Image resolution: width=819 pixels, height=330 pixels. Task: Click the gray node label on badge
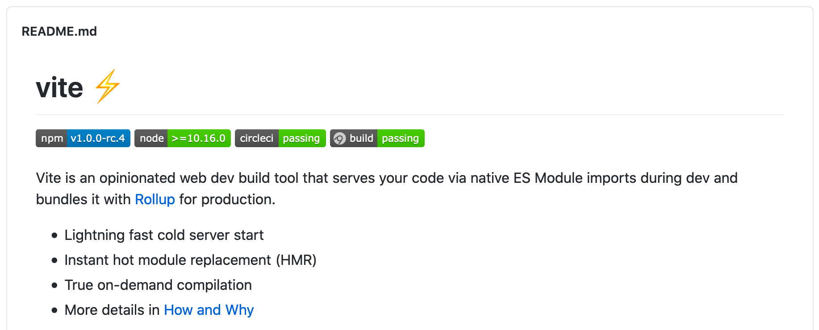point(151,138)
